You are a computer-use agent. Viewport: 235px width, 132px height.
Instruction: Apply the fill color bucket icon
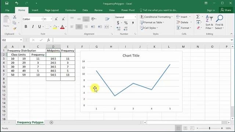pos(55,27)
